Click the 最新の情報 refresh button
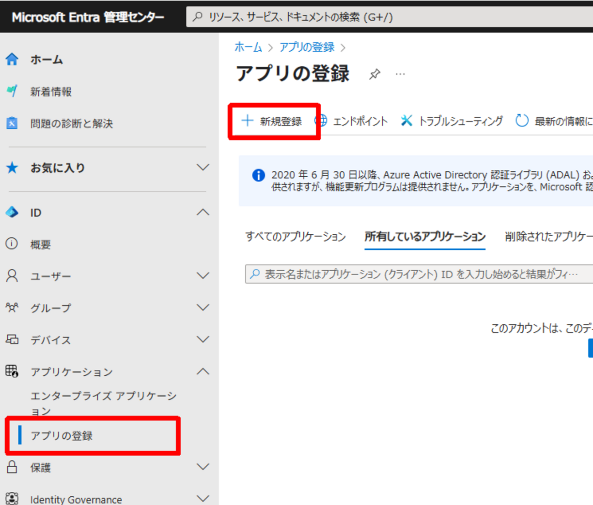Viewport: 593px width, 505px height. (x=554, y=121)
